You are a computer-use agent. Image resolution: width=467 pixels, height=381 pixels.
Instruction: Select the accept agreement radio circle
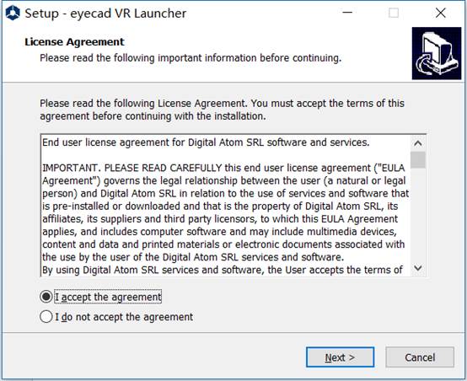click(x=46, y=297)
